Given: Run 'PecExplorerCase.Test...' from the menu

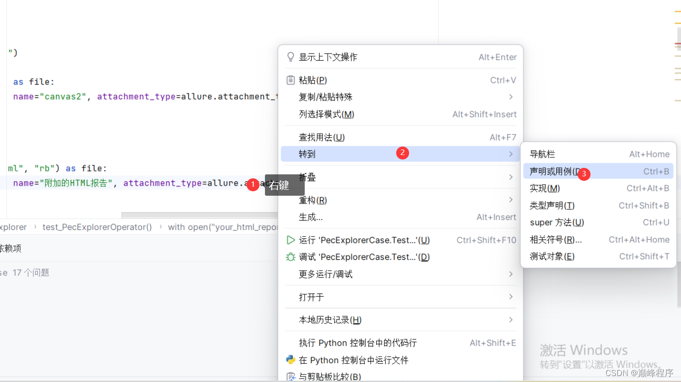Looking at the screenshot, I should tap(401, 240).
